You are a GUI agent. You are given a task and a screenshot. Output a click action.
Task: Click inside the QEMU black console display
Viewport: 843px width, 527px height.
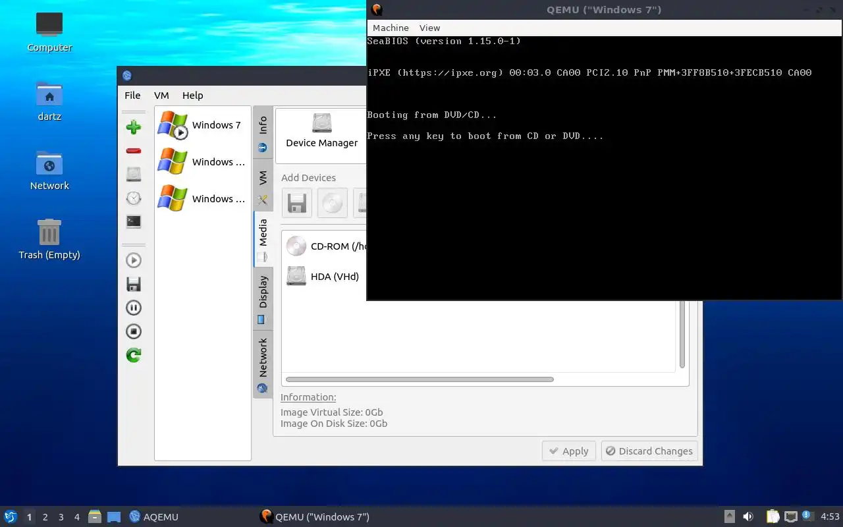click(604, 168)
